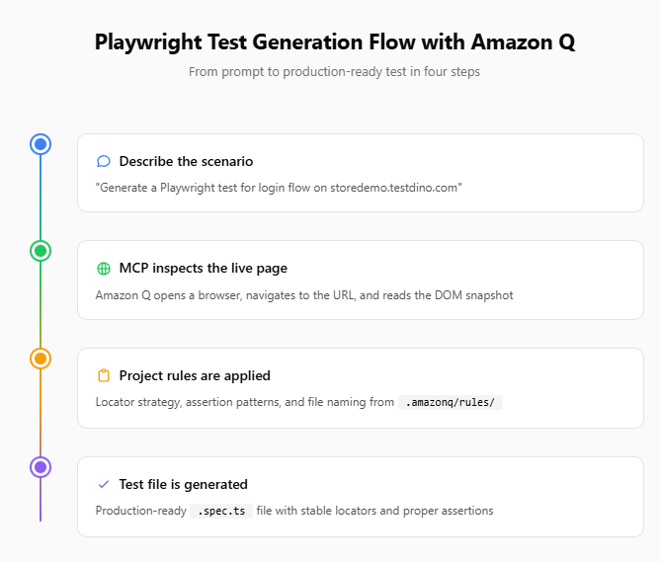The width and height of the screenshot is (660, 562).
Task: Click the .spec.ts code label
Action: pos(219,511)
